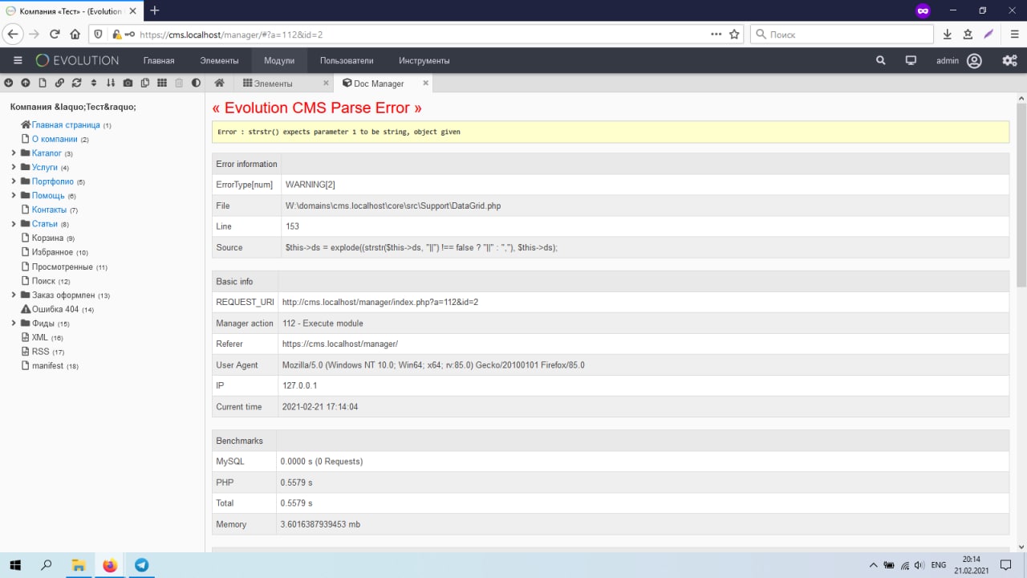Open sort menu index icon with arrow and numbers
This screenshot has height=578, width=1027.
[111, 83]
